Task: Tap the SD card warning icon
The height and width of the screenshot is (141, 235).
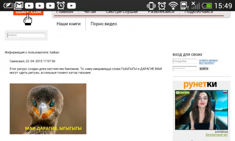Action: click(184, 6)
